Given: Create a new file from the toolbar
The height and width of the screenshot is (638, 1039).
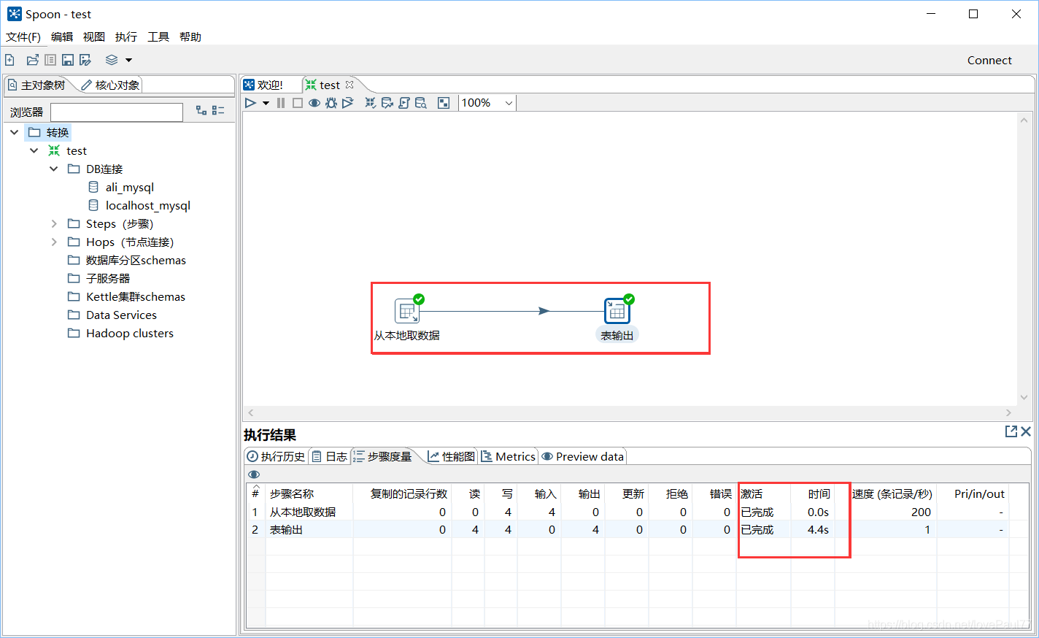Looking at the screenshot, I should pyautogui.click(x=9, y=60).
